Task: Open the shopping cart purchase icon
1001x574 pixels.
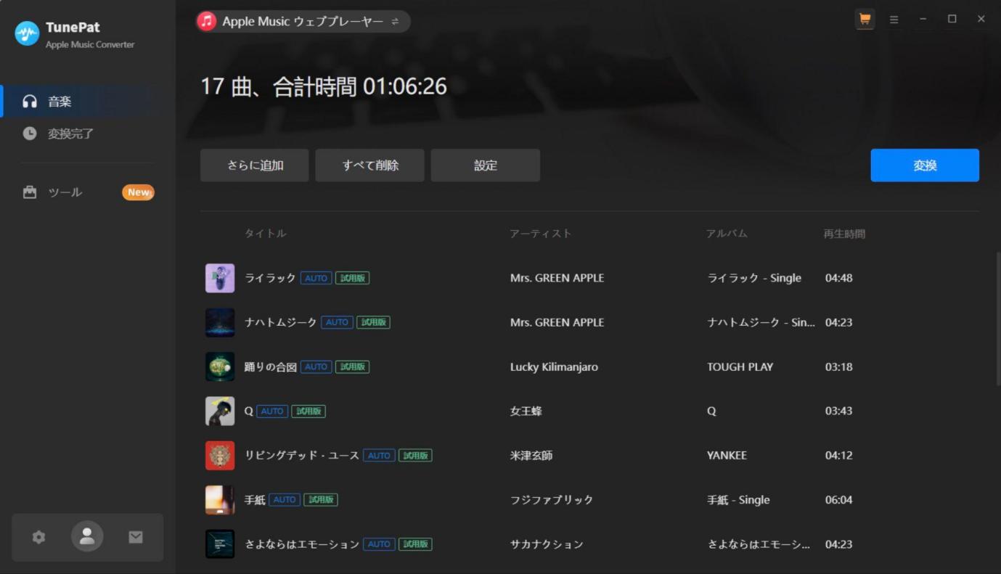Action: pos(865,20)
